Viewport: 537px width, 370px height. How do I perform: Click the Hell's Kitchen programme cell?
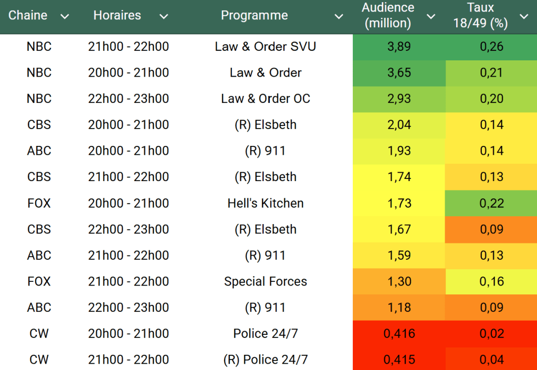click(265, 203)
